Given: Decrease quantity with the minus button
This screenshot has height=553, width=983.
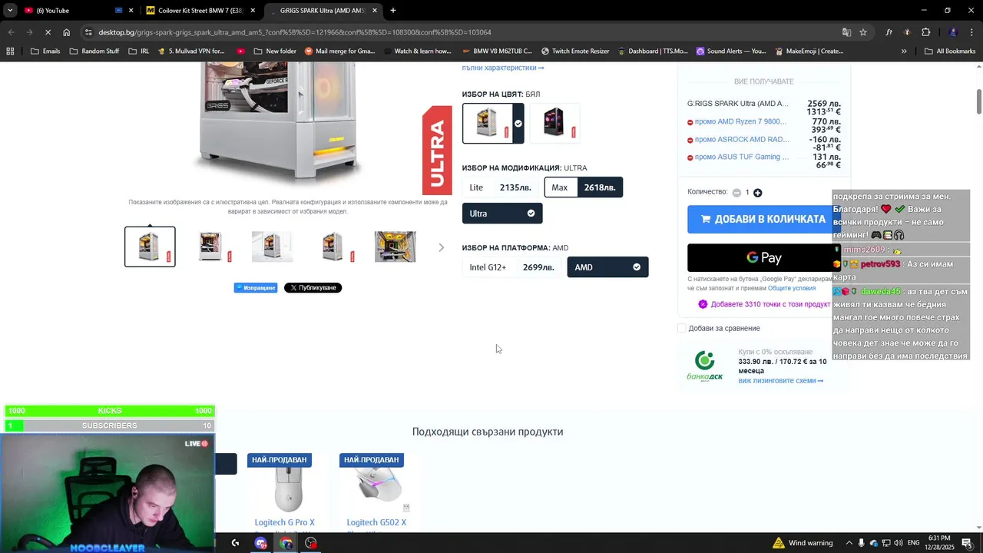Looking at the screenshot, I should point(736,193).
